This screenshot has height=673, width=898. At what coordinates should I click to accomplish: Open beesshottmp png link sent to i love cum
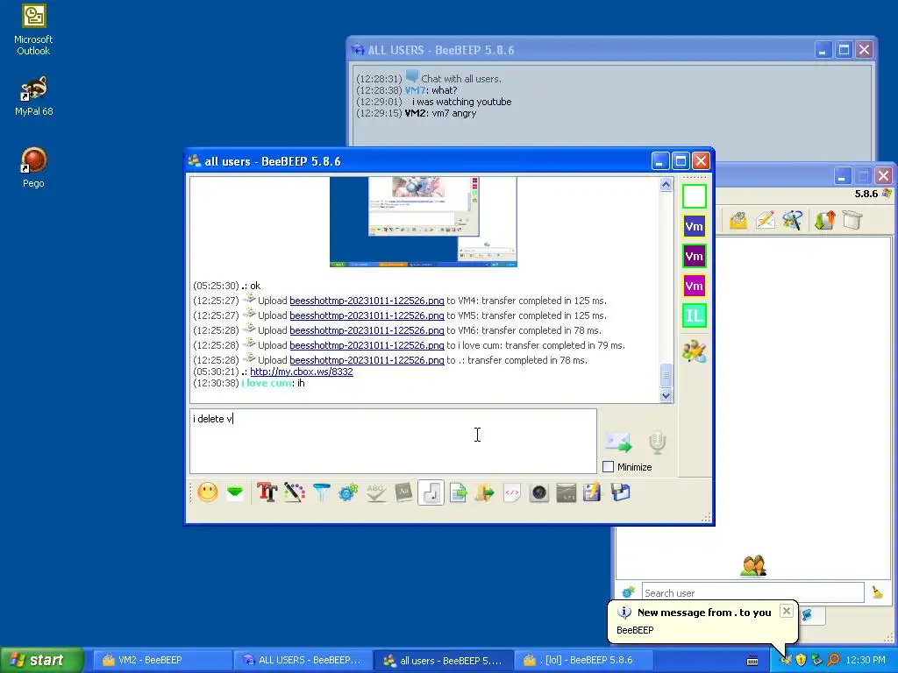pyautogui.click(x=367, y=345)
